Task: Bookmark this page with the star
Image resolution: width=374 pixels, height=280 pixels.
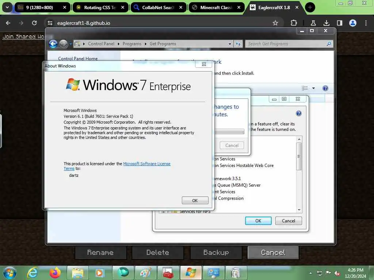Action: coord(275,23)
